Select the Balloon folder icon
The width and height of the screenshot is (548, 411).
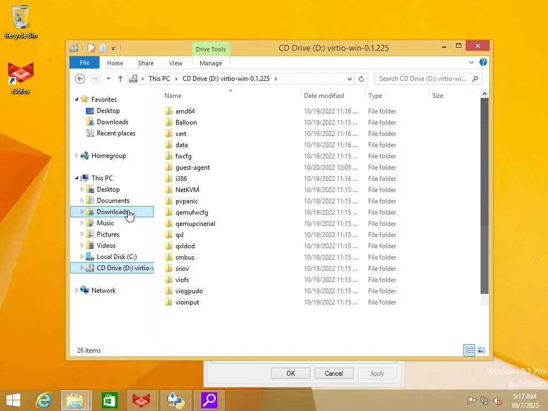point(169,123)
